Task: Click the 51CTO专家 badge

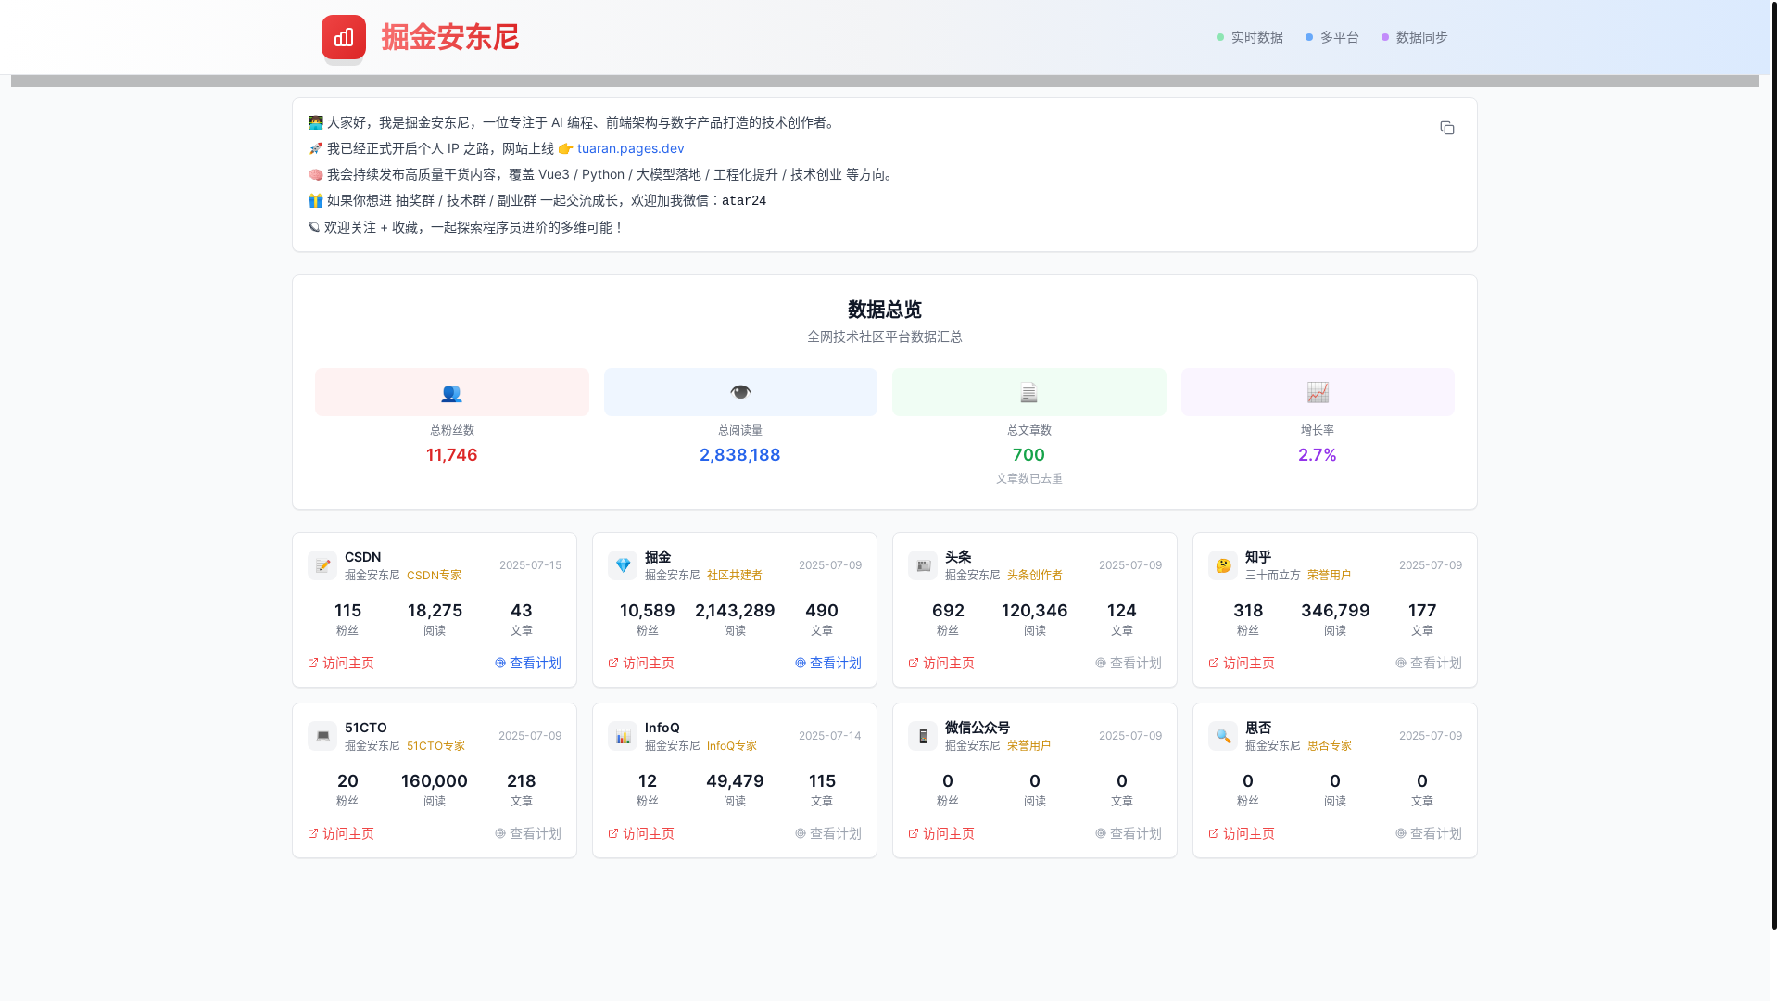Action: pos(435,746)
